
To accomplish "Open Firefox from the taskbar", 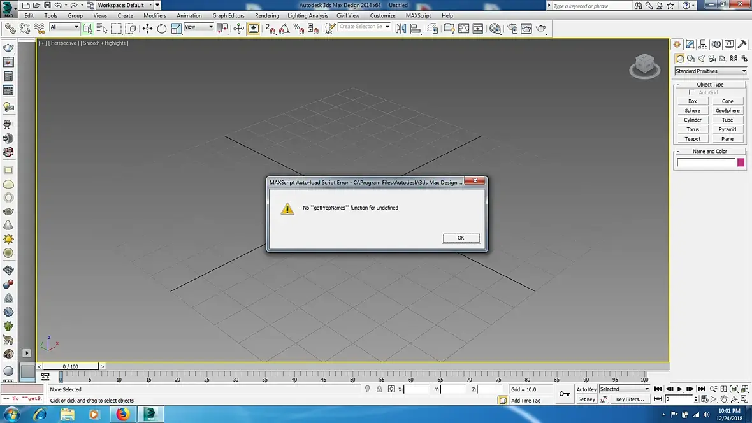I will [x=122, y=414].
